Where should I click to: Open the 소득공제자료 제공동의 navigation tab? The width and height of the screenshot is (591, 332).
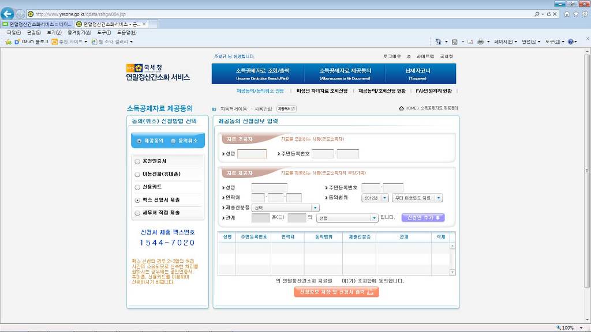[345, 74]
